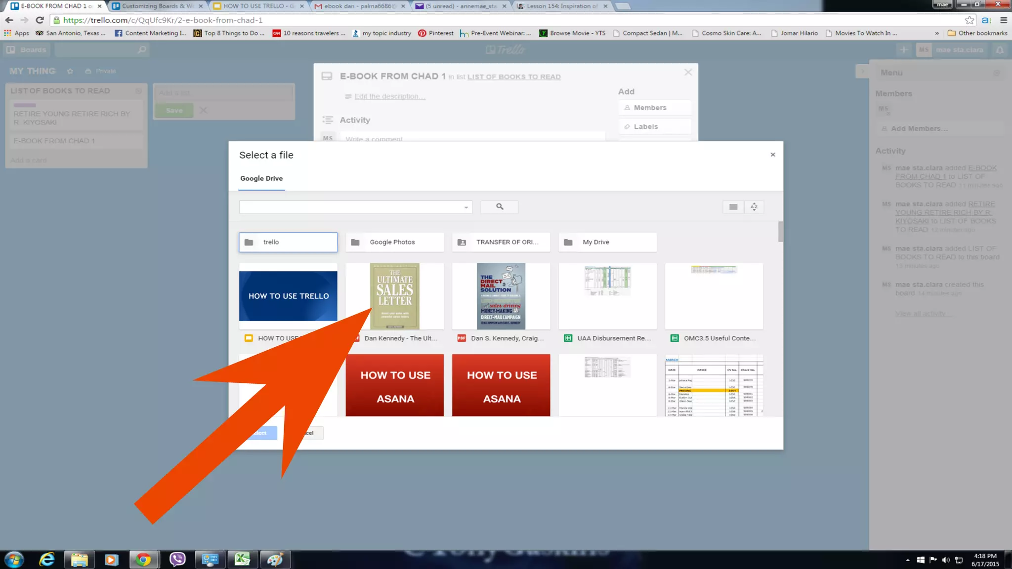The height and width of the screenshot is (569, 1012).
Task: Click Chrome's bookmark star icon
Action: click(970, 20)
